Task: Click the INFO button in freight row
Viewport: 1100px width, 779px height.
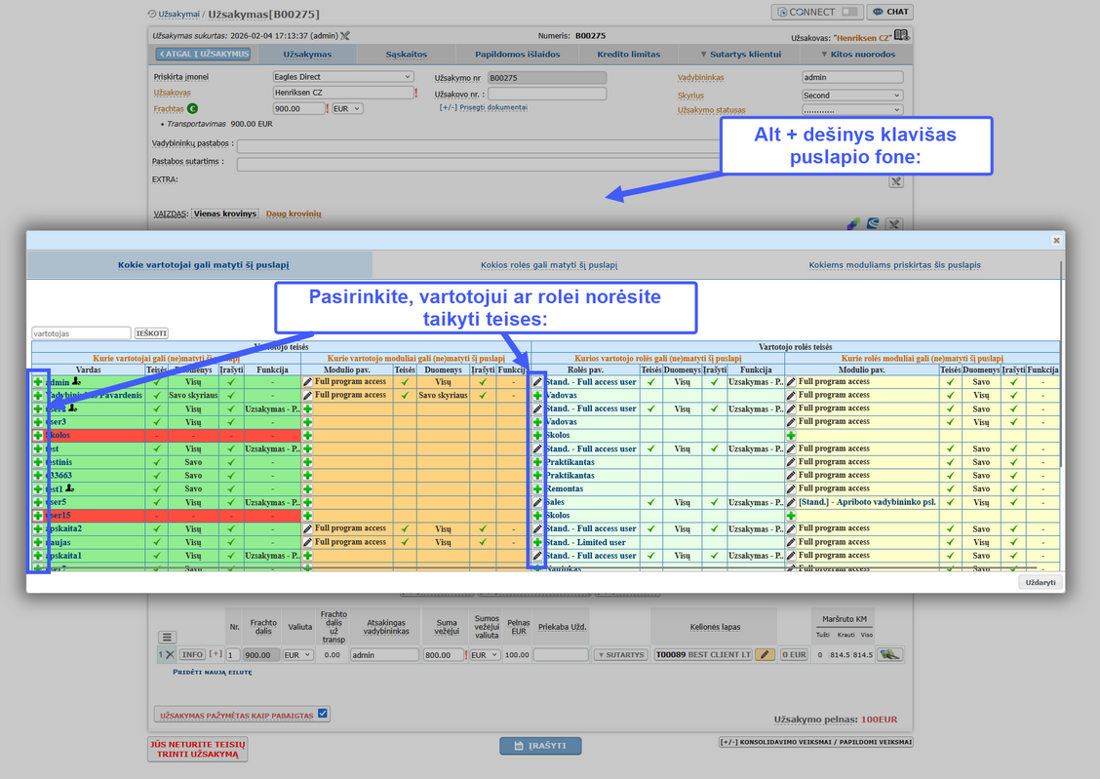Action: 191,654
